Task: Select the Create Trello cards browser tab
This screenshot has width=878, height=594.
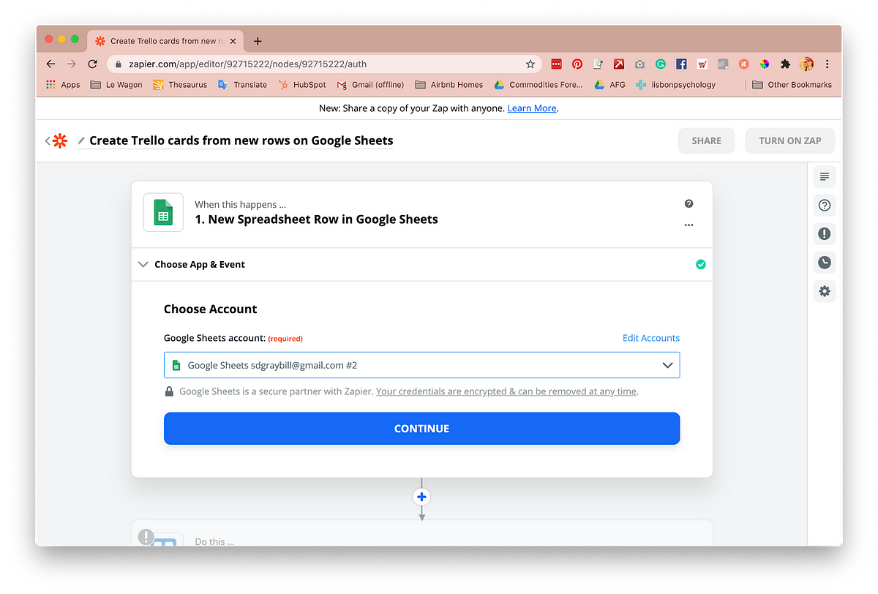Action: point(165,41)
